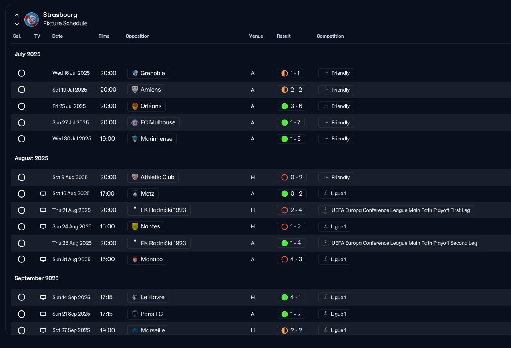Click the Ligue 1 logo in Nantes row

pos(326,227)
